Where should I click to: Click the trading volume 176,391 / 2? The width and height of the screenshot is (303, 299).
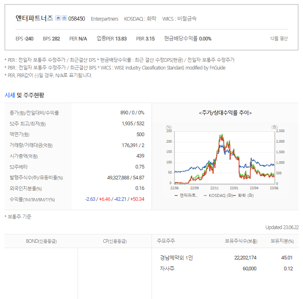(133, 145)
